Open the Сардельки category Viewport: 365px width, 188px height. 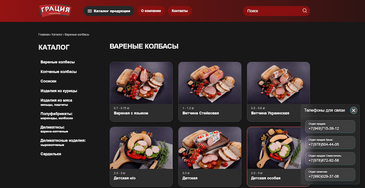51,154
